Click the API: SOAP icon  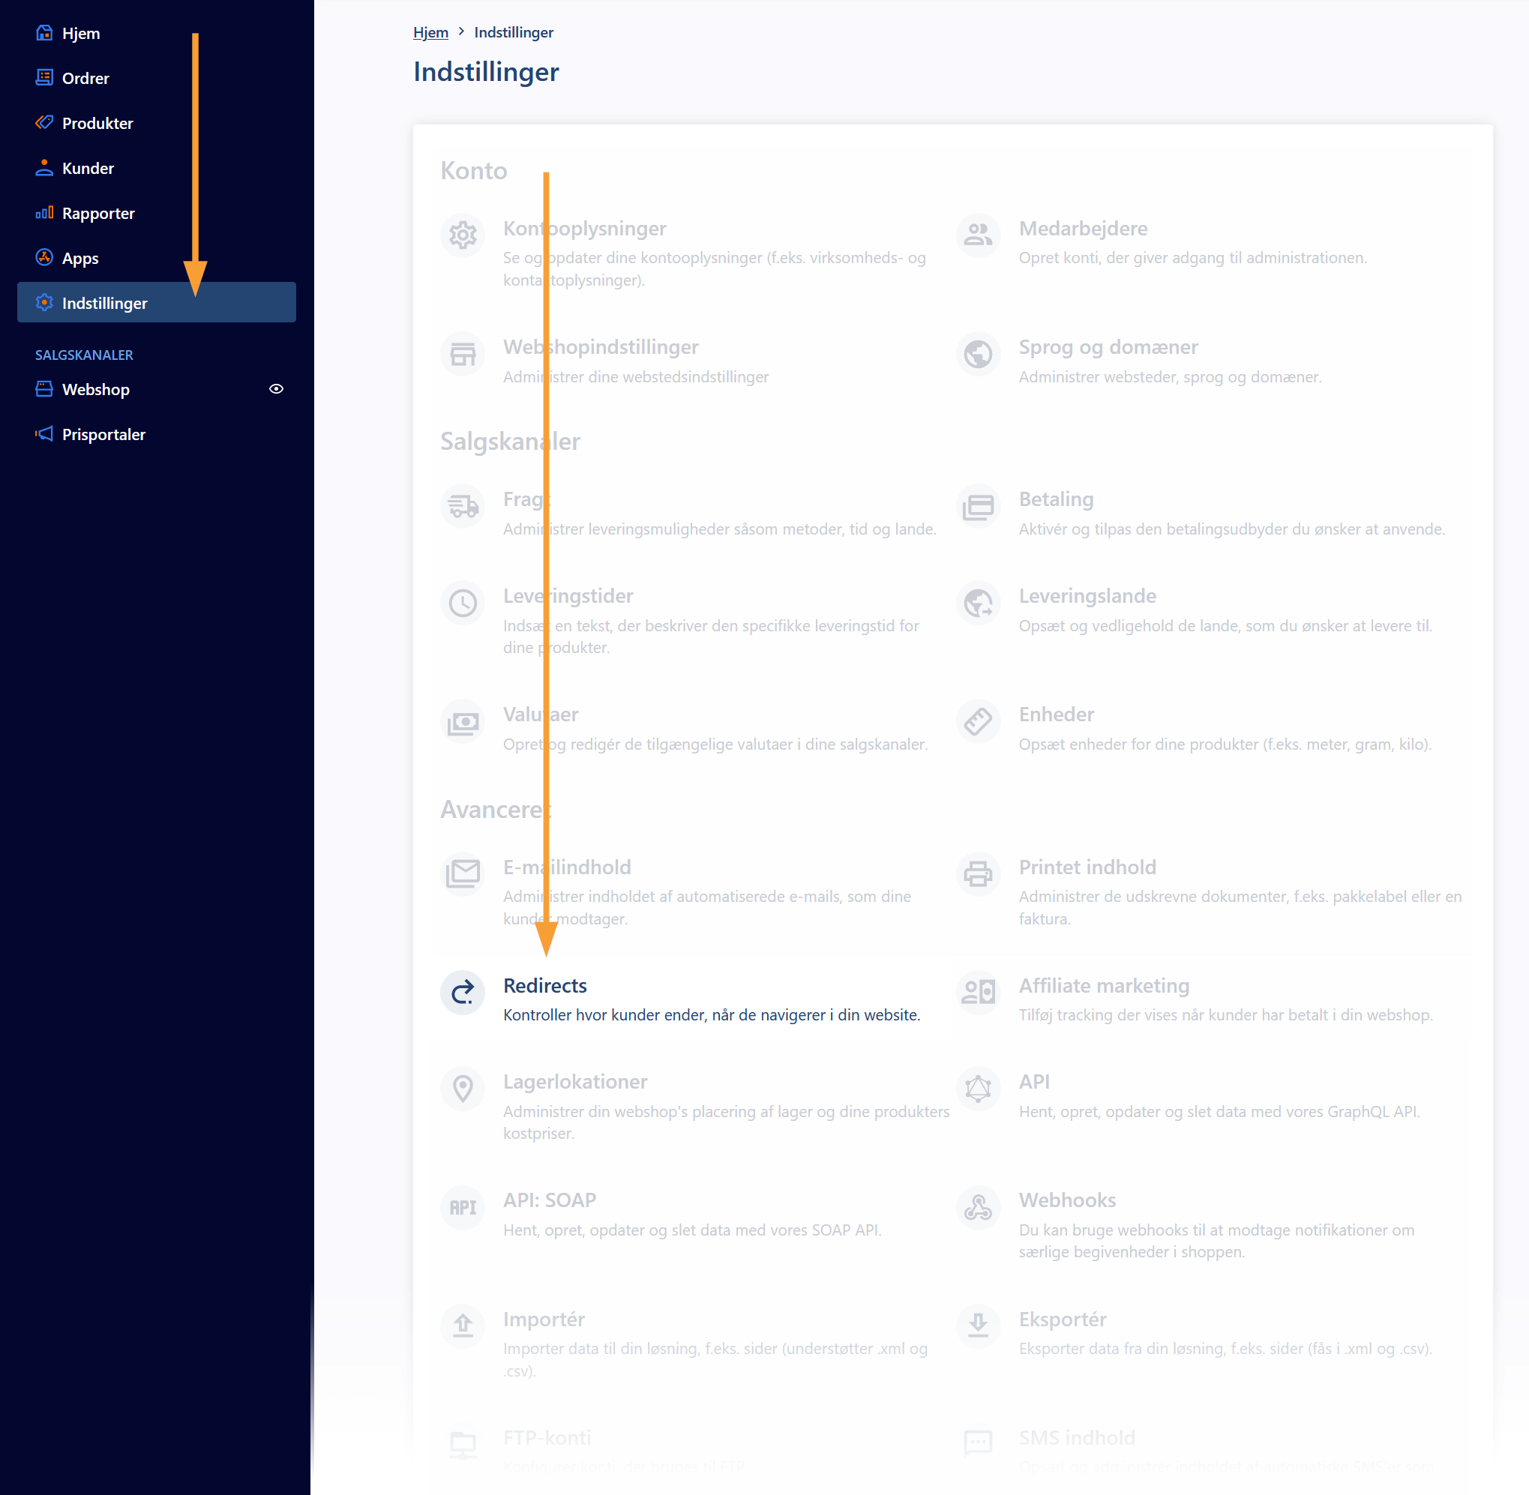(463, 1208)
